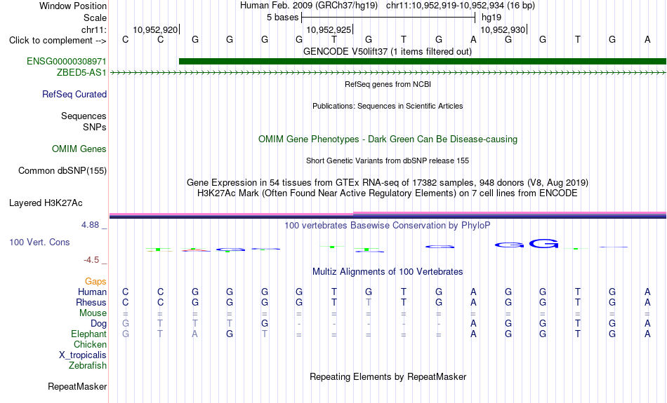This screenshot has height=403, width=667.
Task: Click the ZBED5-AS1 intron arrow line
Action: [388, 73]
